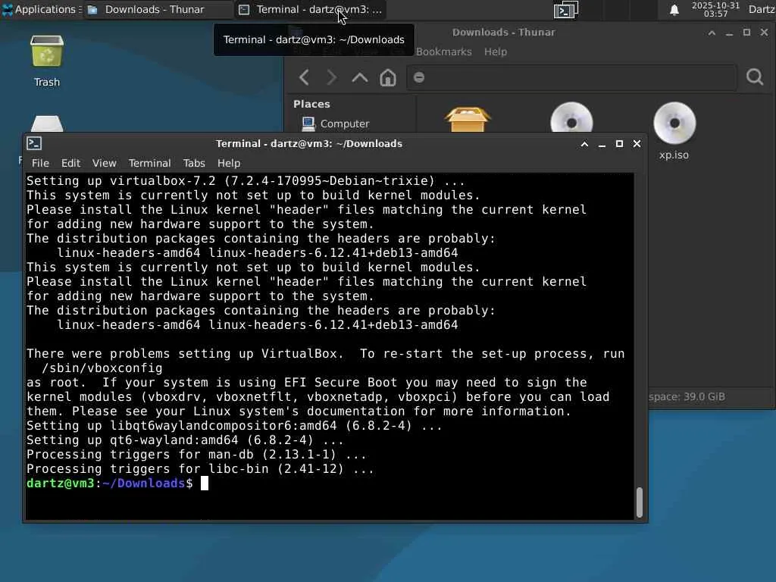
Task: Open the Trash desktop icon
Action: (x=46, y=61)
